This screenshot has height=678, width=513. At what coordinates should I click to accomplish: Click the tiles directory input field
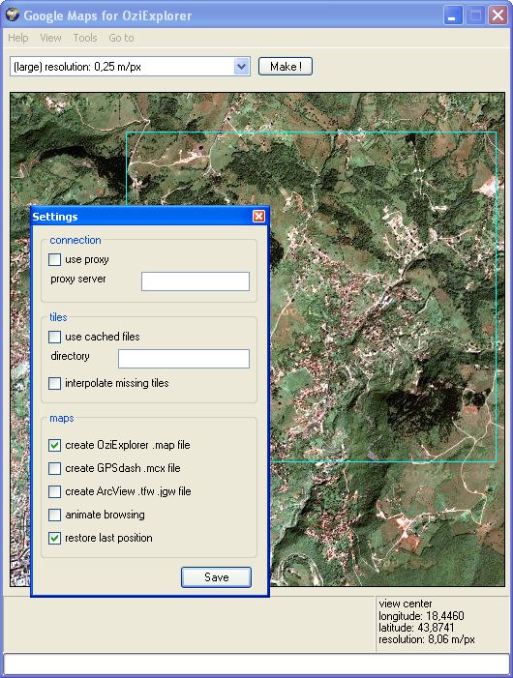pyautogui.click(x=184, y=359)
